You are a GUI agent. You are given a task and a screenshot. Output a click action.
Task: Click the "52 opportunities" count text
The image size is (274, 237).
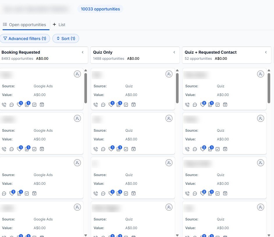click(198, 59)
